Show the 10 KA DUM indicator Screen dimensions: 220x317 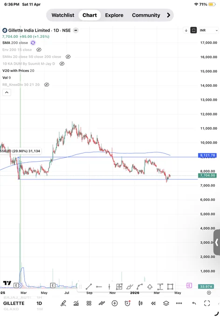[62, 64]
